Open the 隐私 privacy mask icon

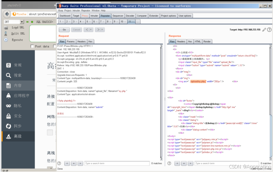coord(9,106)
